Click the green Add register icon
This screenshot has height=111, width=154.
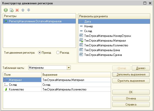(6, 10)
